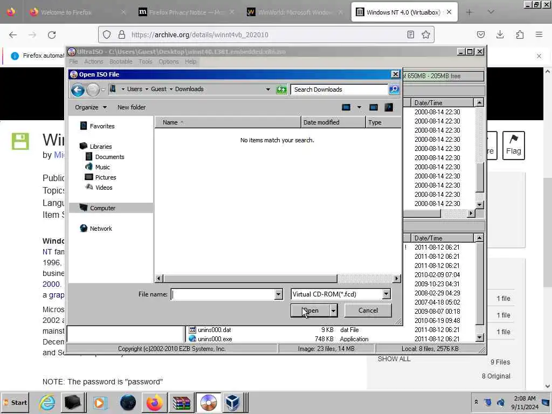Image resolution: width=552 pixels, height=414 pixels.
Task: Open UltraISO File menu
Action: click(x=73, y=61)
